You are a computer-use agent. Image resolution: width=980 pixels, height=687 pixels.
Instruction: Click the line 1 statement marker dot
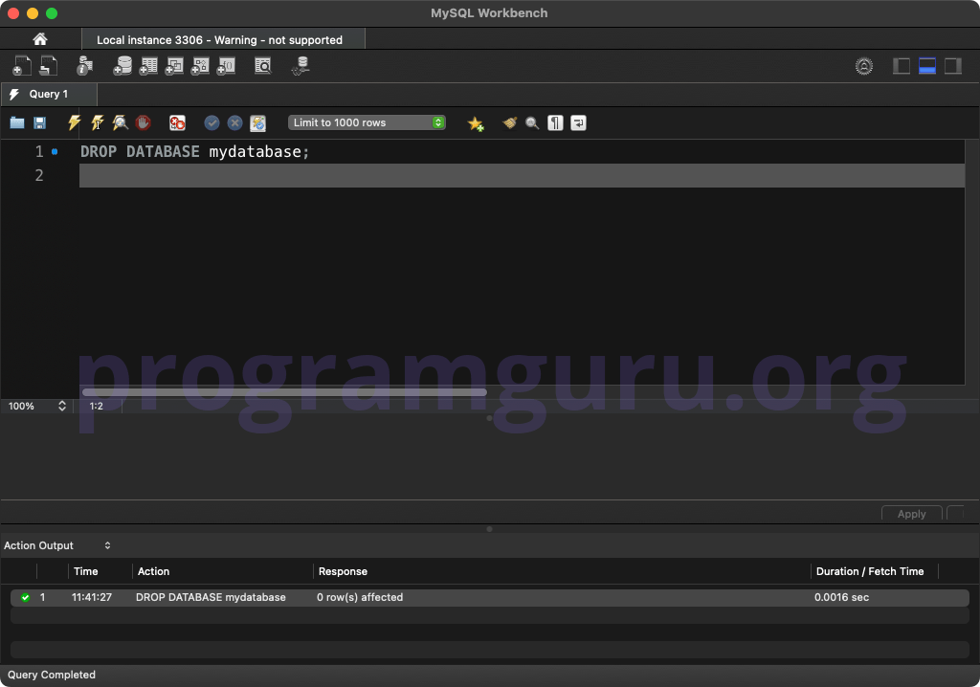click(55, 151)
